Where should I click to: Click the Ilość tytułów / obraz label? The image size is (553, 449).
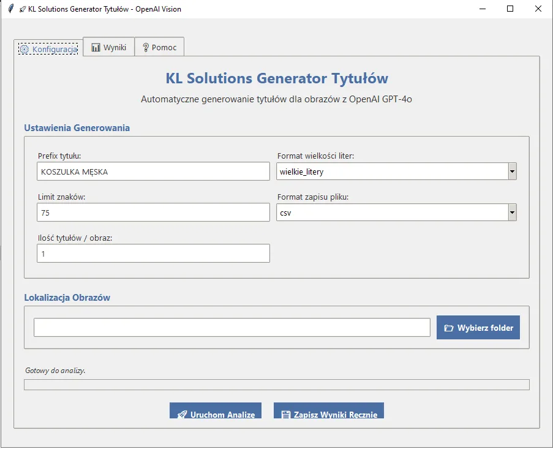point(75,238)
